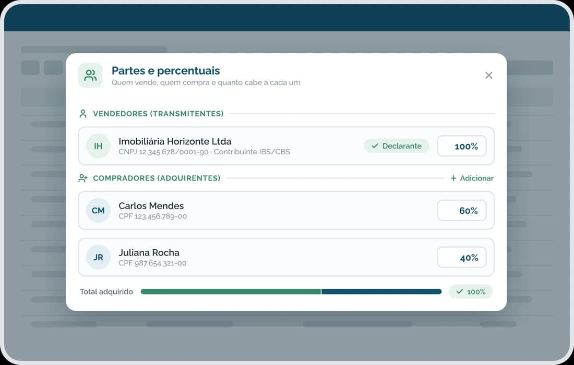Click the 100% total check badge
The width and height of the screenshot is (574, 365).
coord(470,291)
